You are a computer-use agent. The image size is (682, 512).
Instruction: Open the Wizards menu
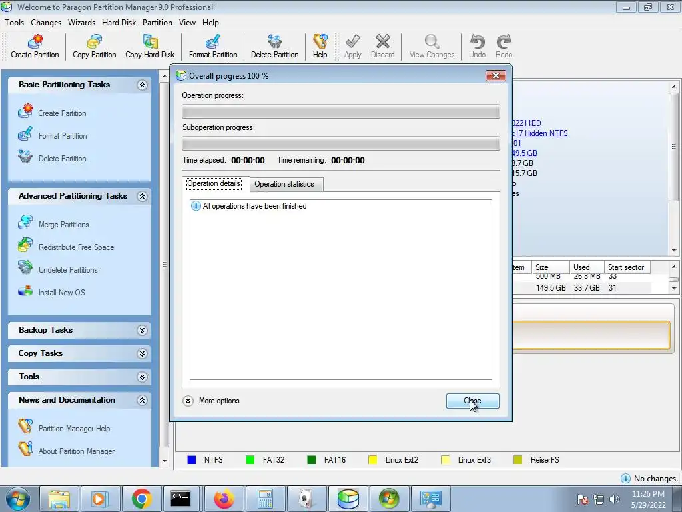pyautogui.click(x=81, y=23)
